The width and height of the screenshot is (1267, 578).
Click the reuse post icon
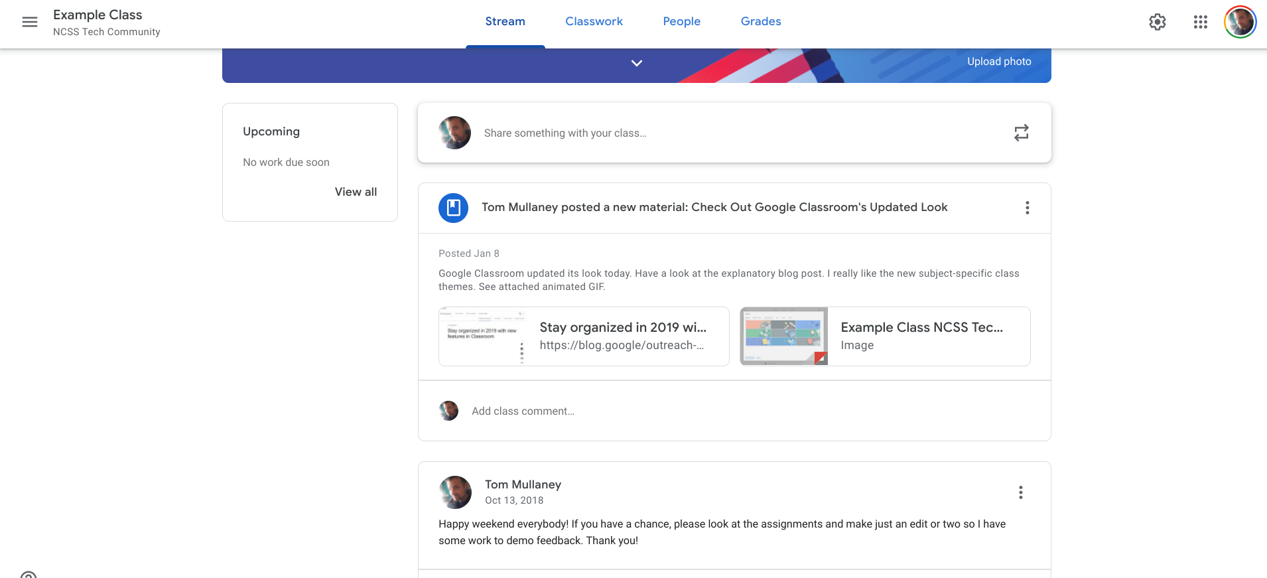[1022, 133]
